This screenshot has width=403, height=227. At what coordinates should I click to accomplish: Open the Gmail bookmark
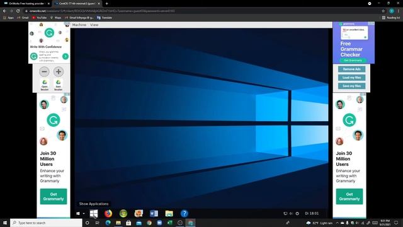pos(23,18)
